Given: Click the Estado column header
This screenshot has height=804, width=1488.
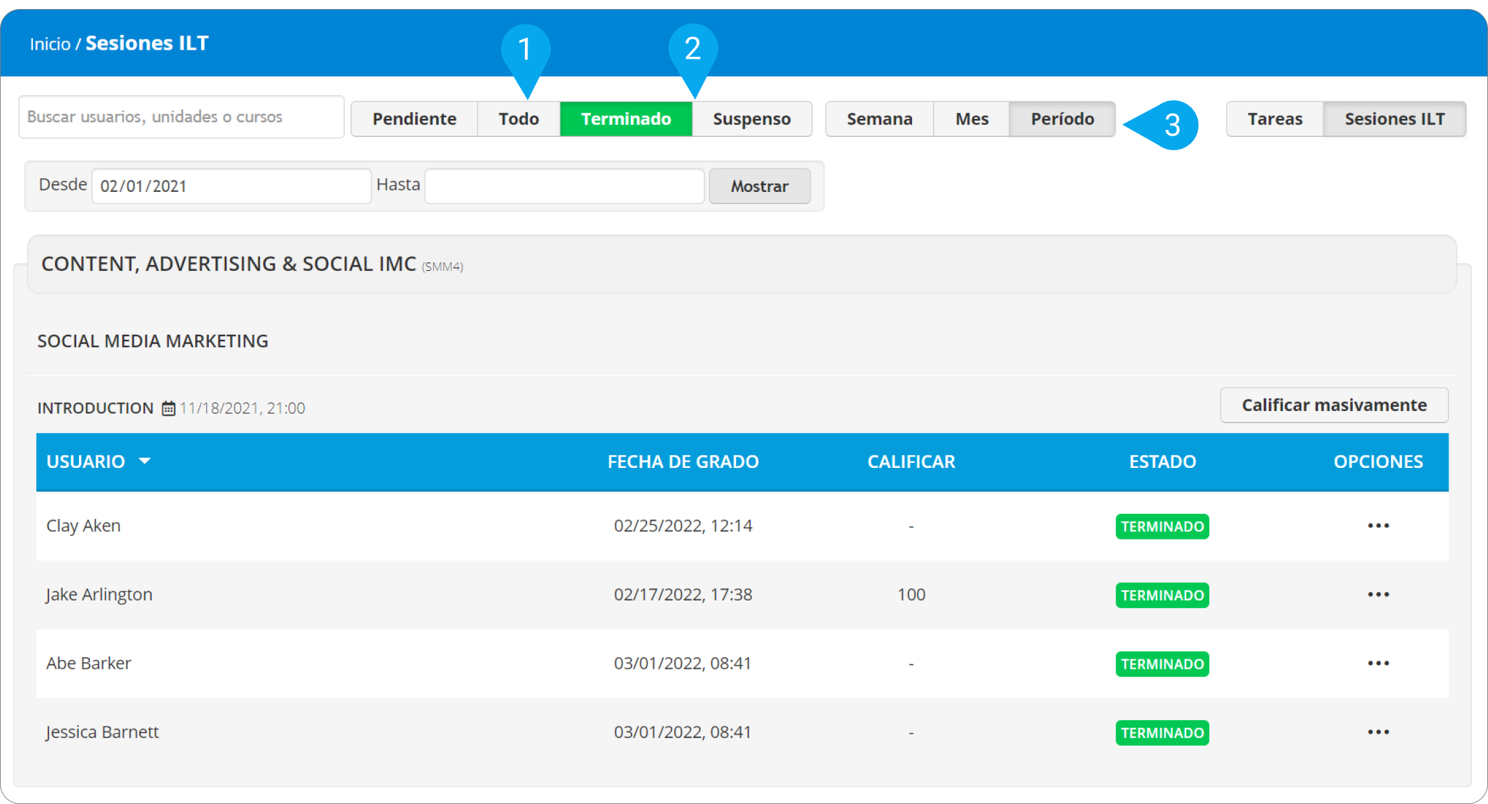Looking at the screenshot, I should [1162, 461].
